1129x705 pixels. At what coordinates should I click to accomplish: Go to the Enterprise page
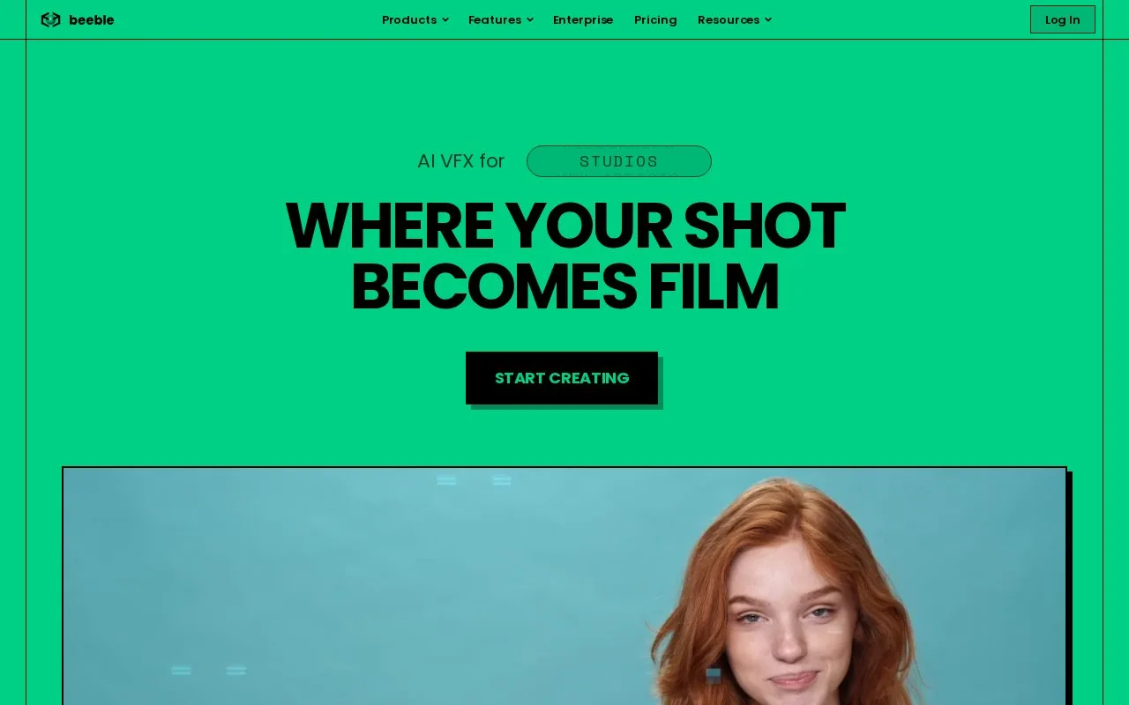[583, 19]
